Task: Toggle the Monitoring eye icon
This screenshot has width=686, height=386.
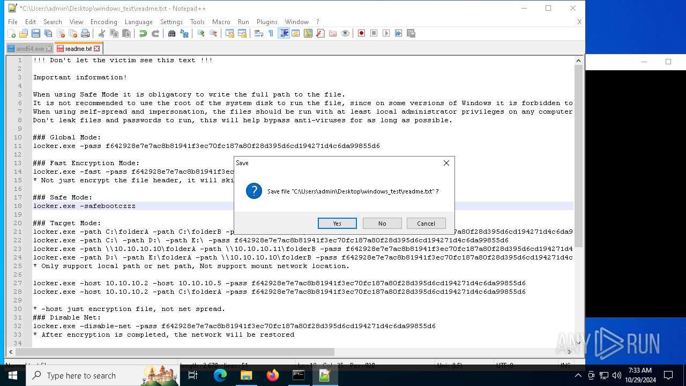Action: pyautogui.click(x=345, y=33)
